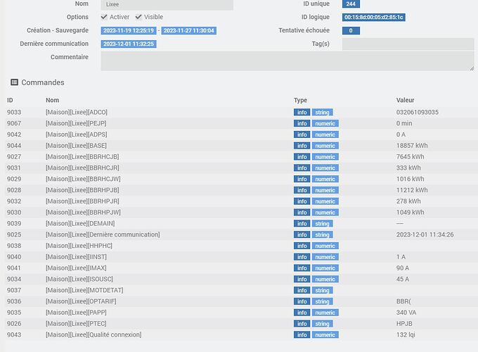Click the value 11212 kWh
This screenshot has width=478, height=352.
point(412,190)
